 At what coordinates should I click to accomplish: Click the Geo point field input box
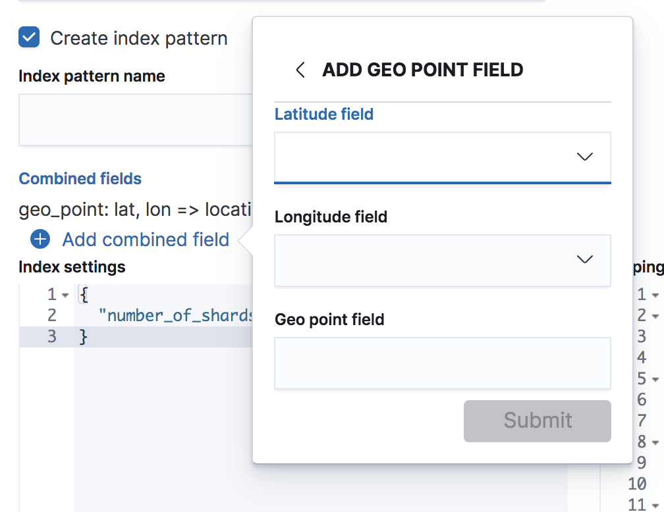[x=442, y=363]
